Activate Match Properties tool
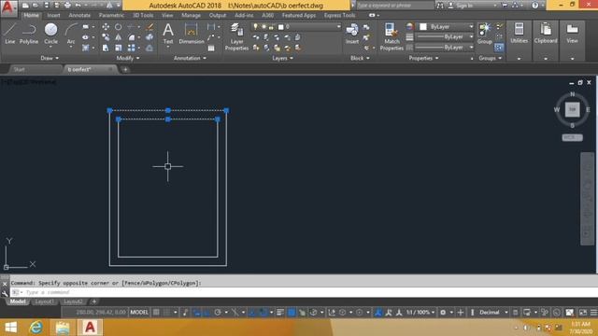 tap(392, 36)
